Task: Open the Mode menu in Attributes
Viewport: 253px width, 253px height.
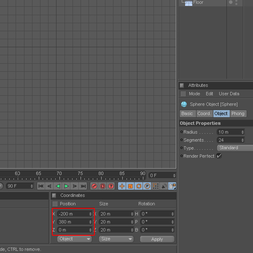Action: pos(194,94)
